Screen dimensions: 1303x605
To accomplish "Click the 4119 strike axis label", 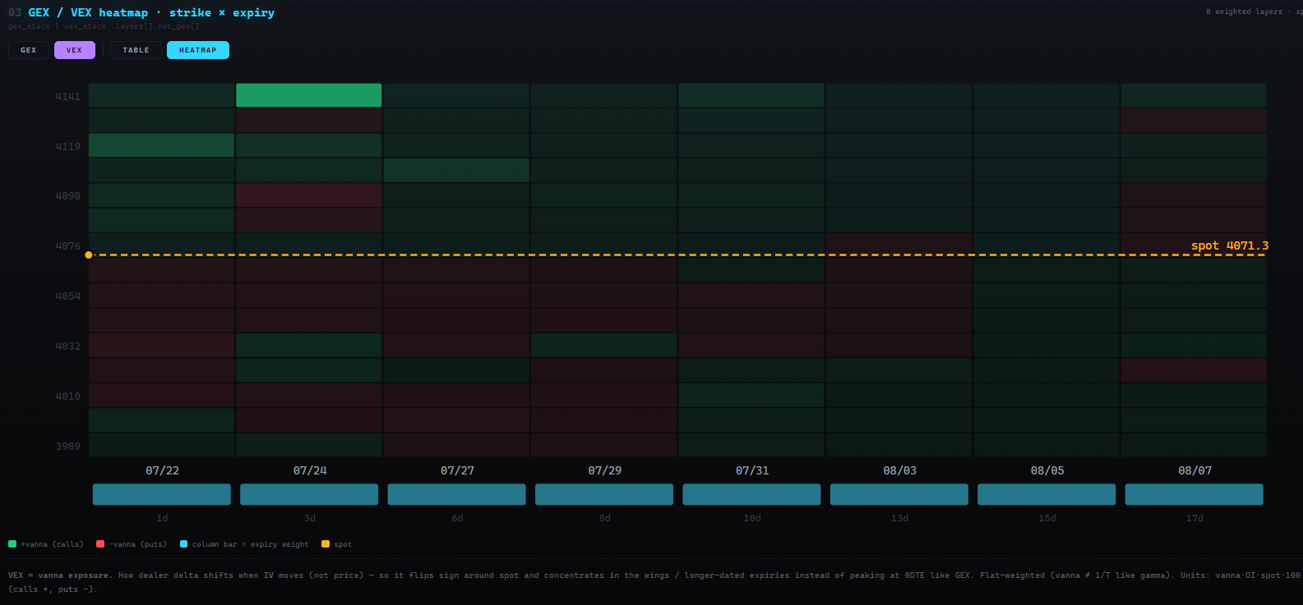I will (68, 146).
